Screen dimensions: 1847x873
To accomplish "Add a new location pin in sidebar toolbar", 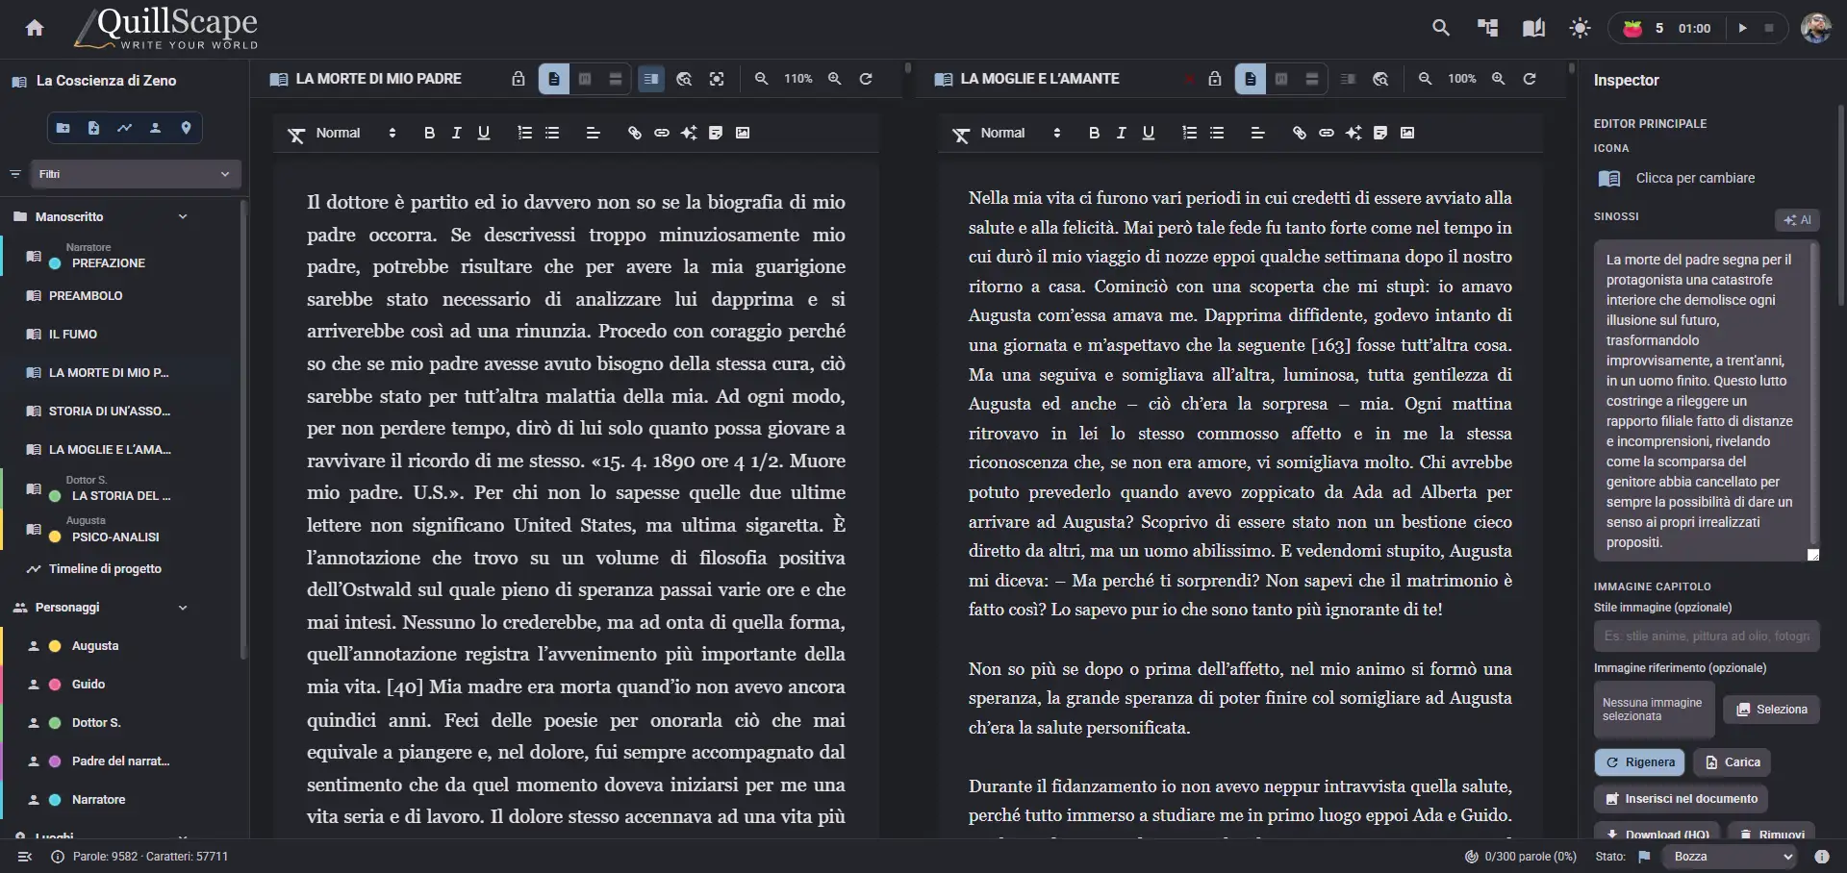I will click(x=186, y=128).
